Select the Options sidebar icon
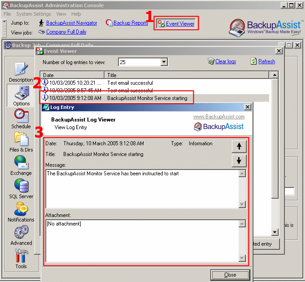 (22, 93)
